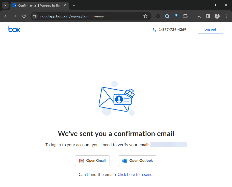View site information in address bar

coord(35,16)
